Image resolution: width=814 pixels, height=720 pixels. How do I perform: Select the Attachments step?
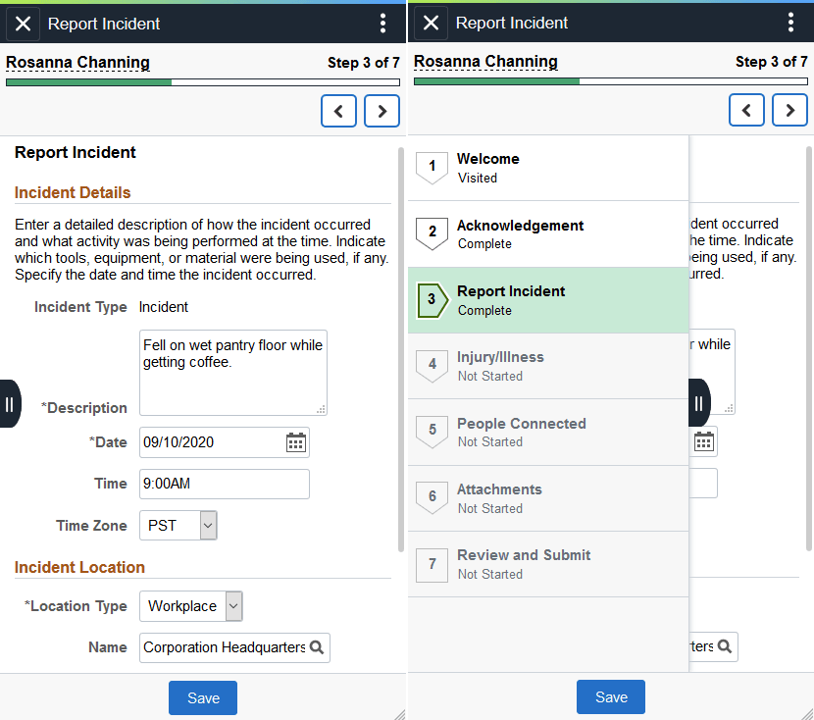(x=547, y=497)
